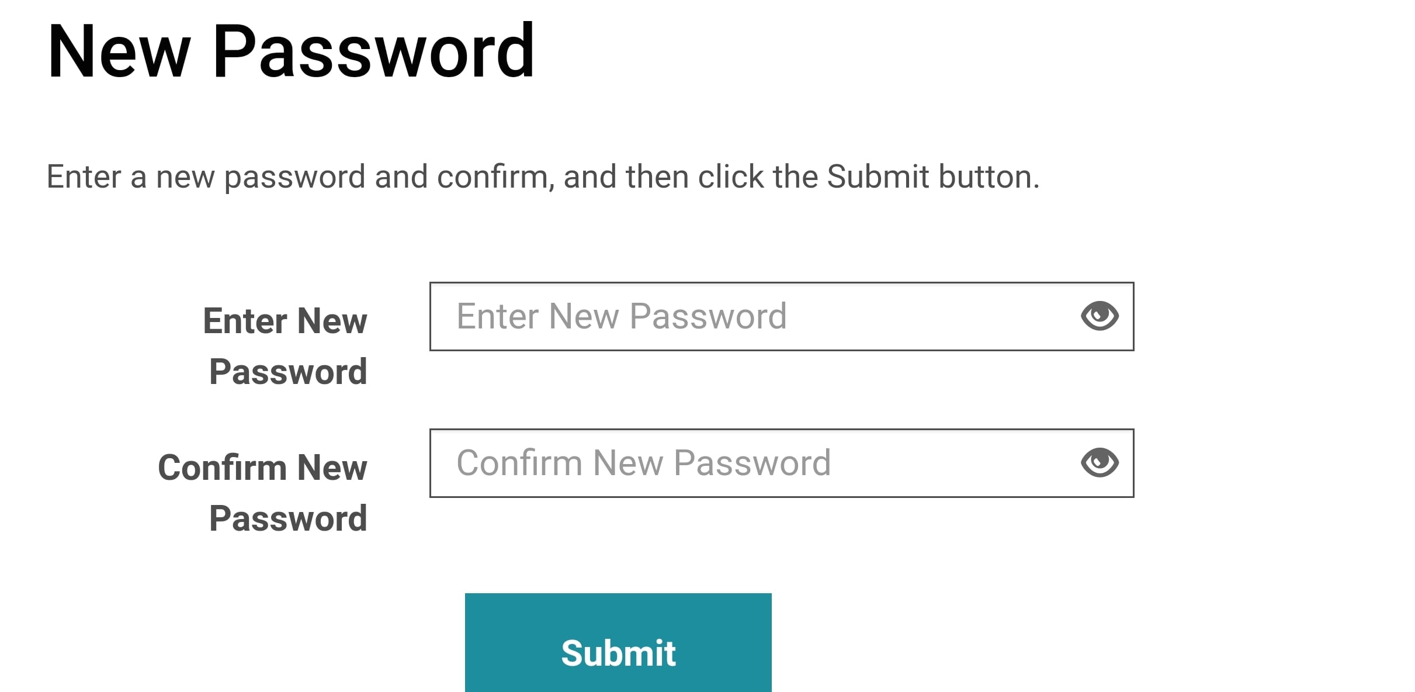Unmask the new password via eye toggle

coord(1099,316)
